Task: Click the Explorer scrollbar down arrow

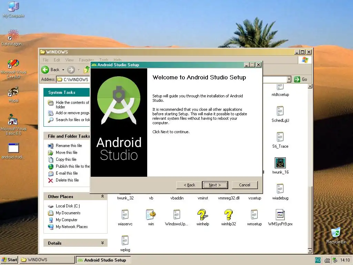Action: (x=310, y=251)
